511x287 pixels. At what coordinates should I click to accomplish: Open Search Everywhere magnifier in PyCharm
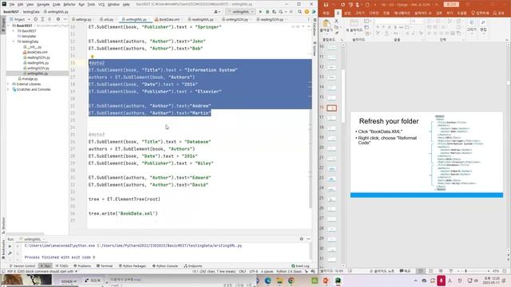pos(300,12)
